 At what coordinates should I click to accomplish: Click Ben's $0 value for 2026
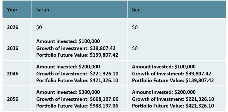[x=135, y=28]
